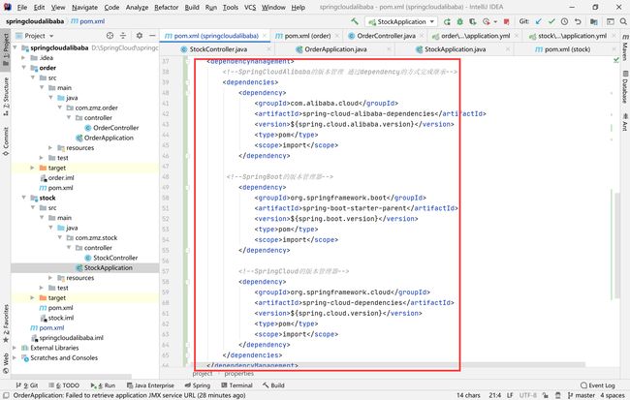Click the Collapse All icon in Project panel
Viewport: 630px width, 400px height.
123,36
